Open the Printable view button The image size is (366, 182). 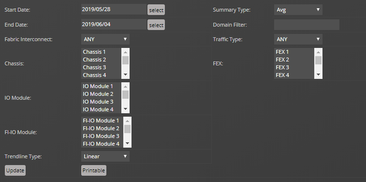94,170
